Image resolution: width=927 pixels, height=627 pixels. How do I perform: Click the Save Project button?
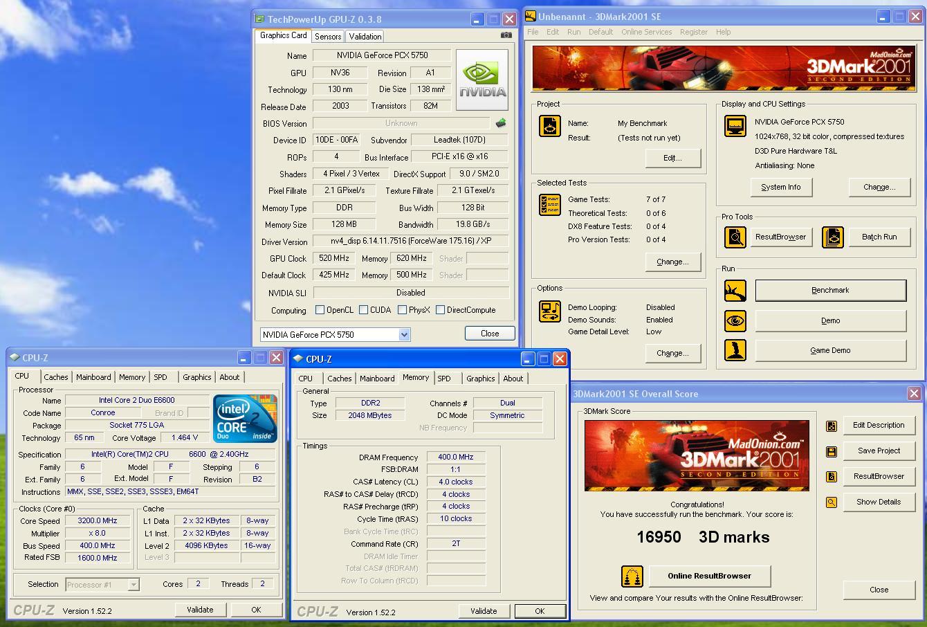pos(879,451)
